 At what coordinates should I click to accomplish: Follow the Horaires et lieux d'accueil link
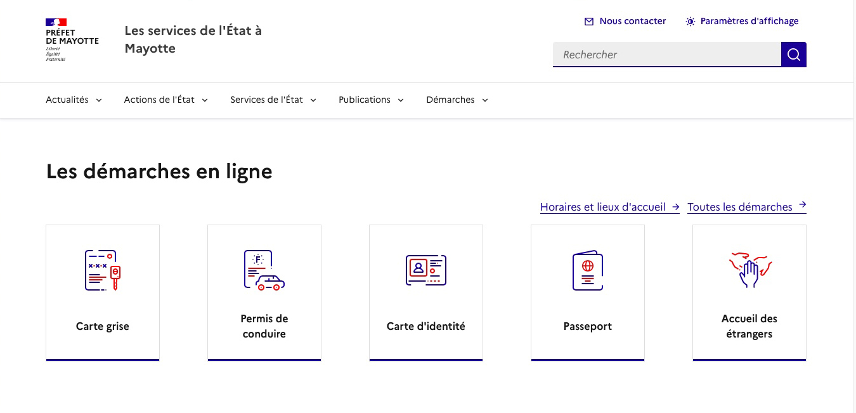(603, 207)
